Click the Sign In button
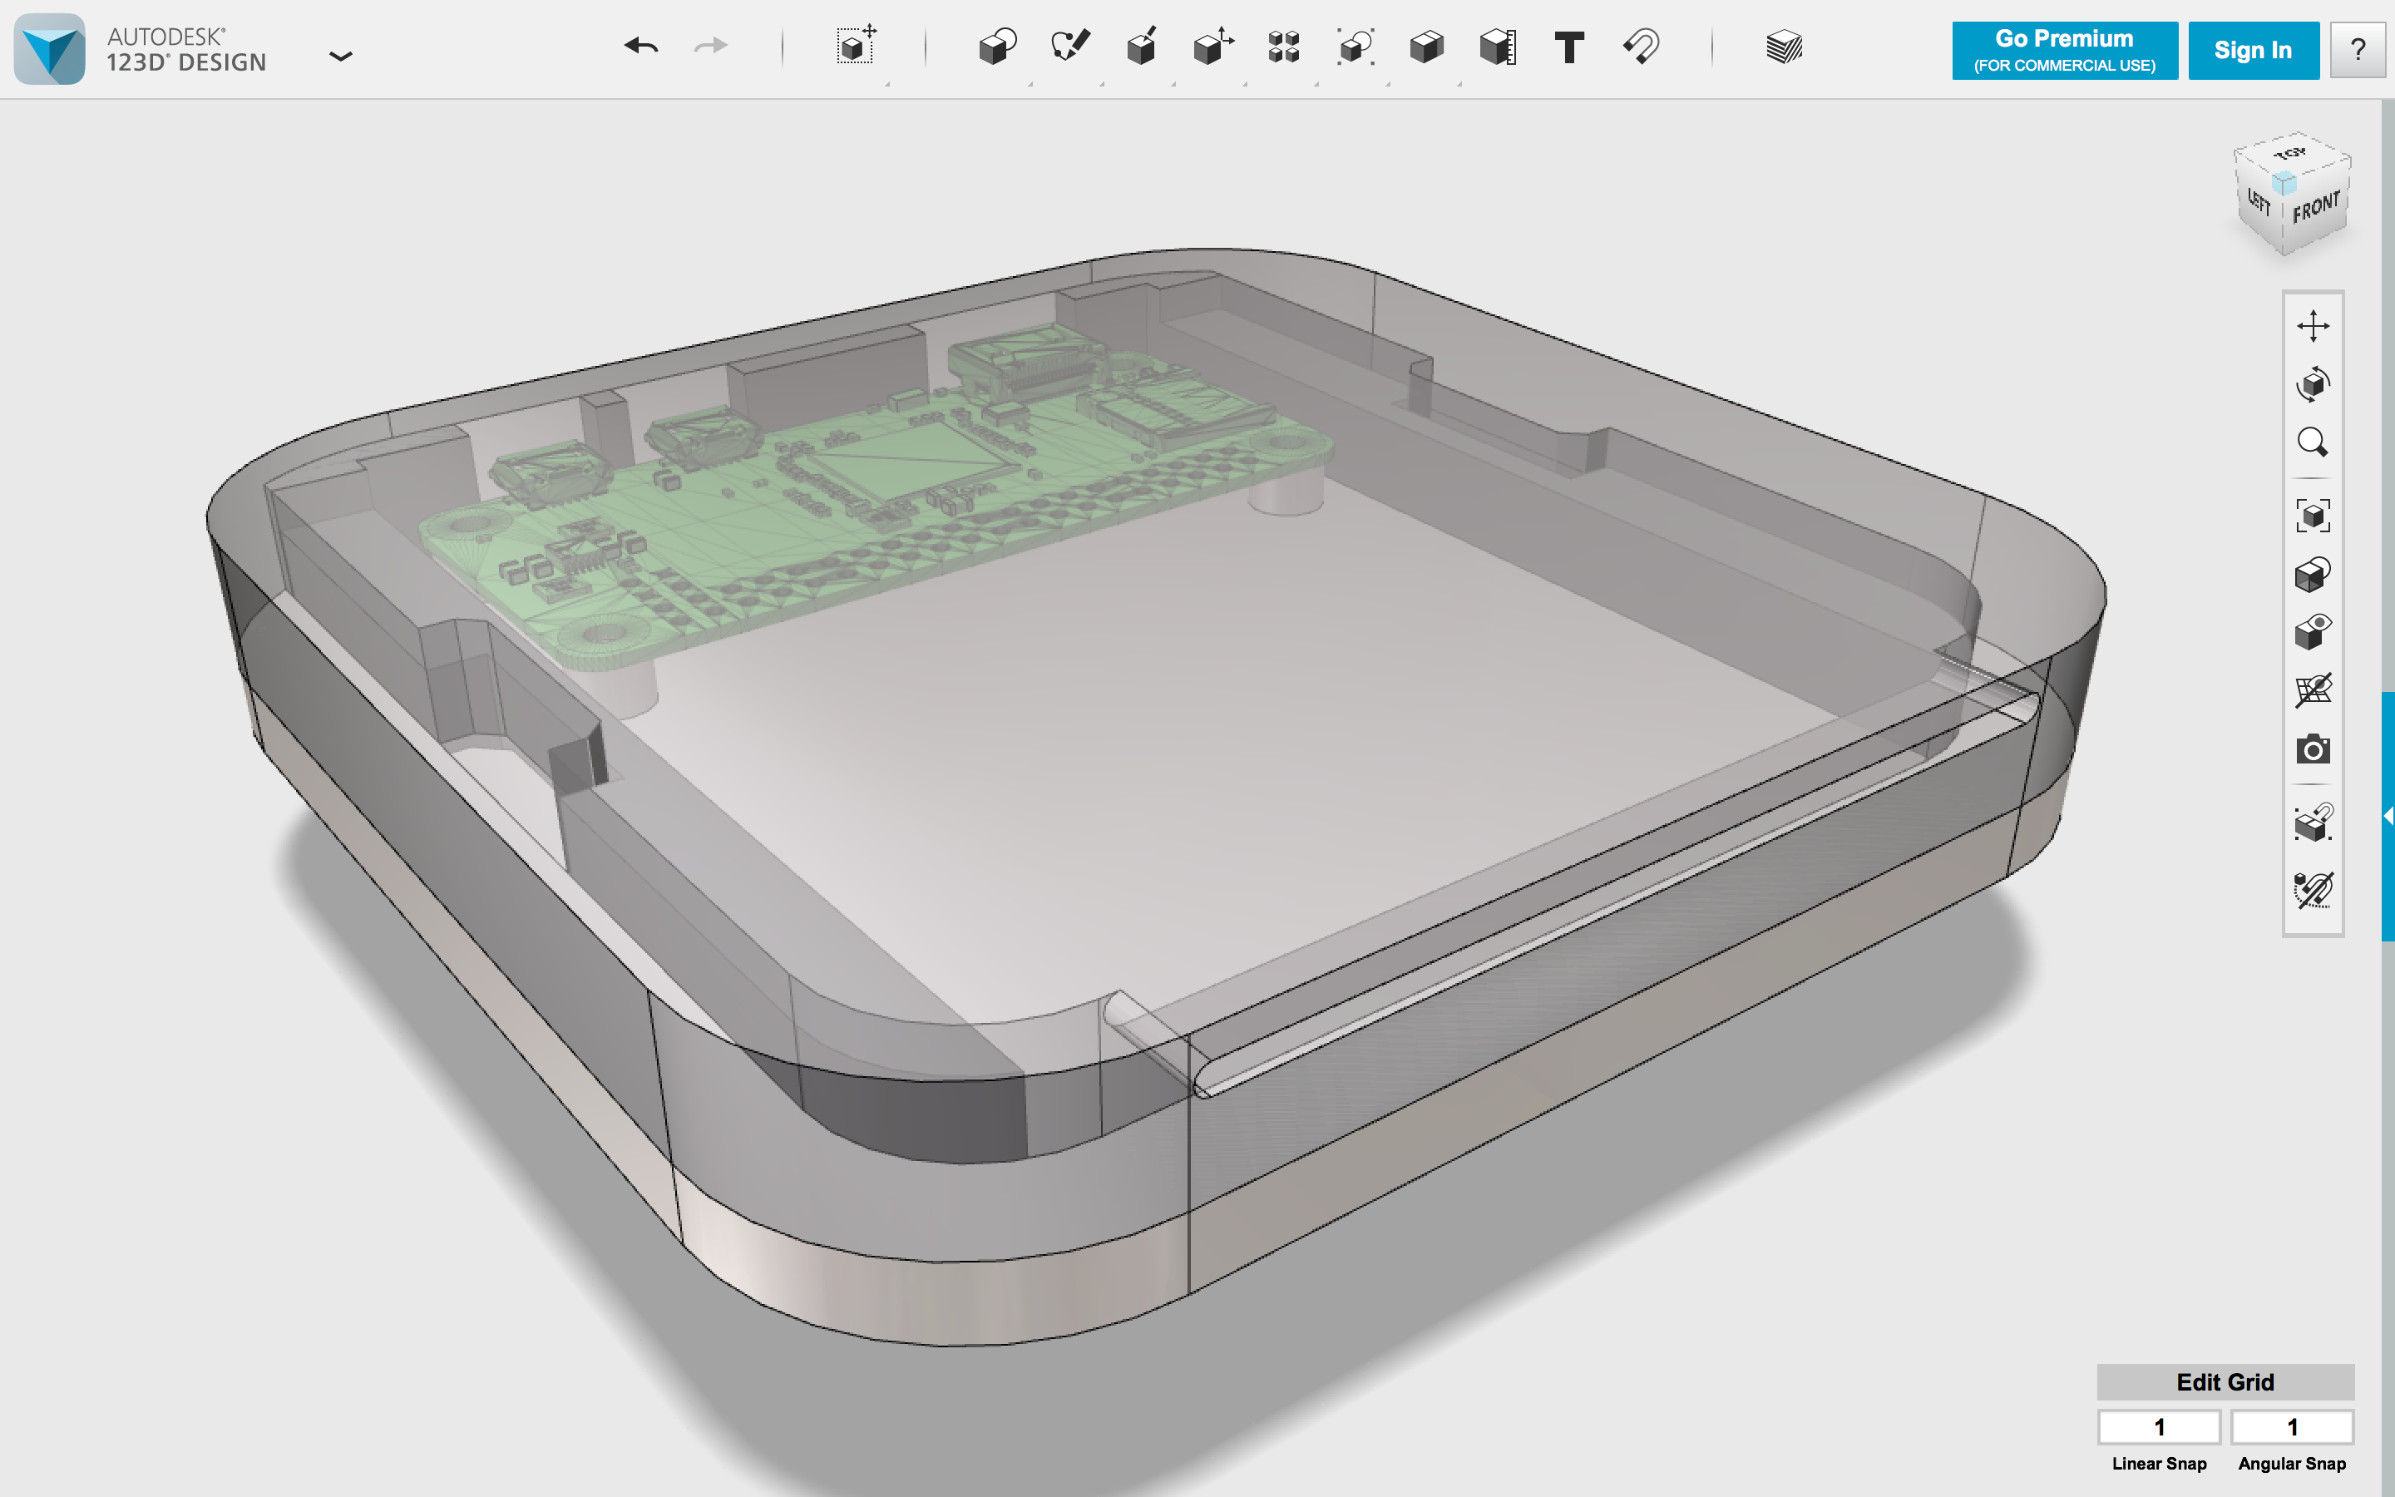The image size is (2395, 1497). pyautogui.click(x=2253, y=51)
